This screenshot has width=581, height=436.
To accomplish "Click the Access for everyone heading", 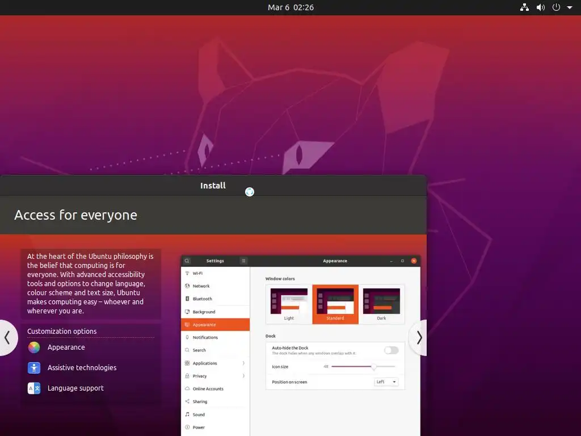I will pos(75,215).
